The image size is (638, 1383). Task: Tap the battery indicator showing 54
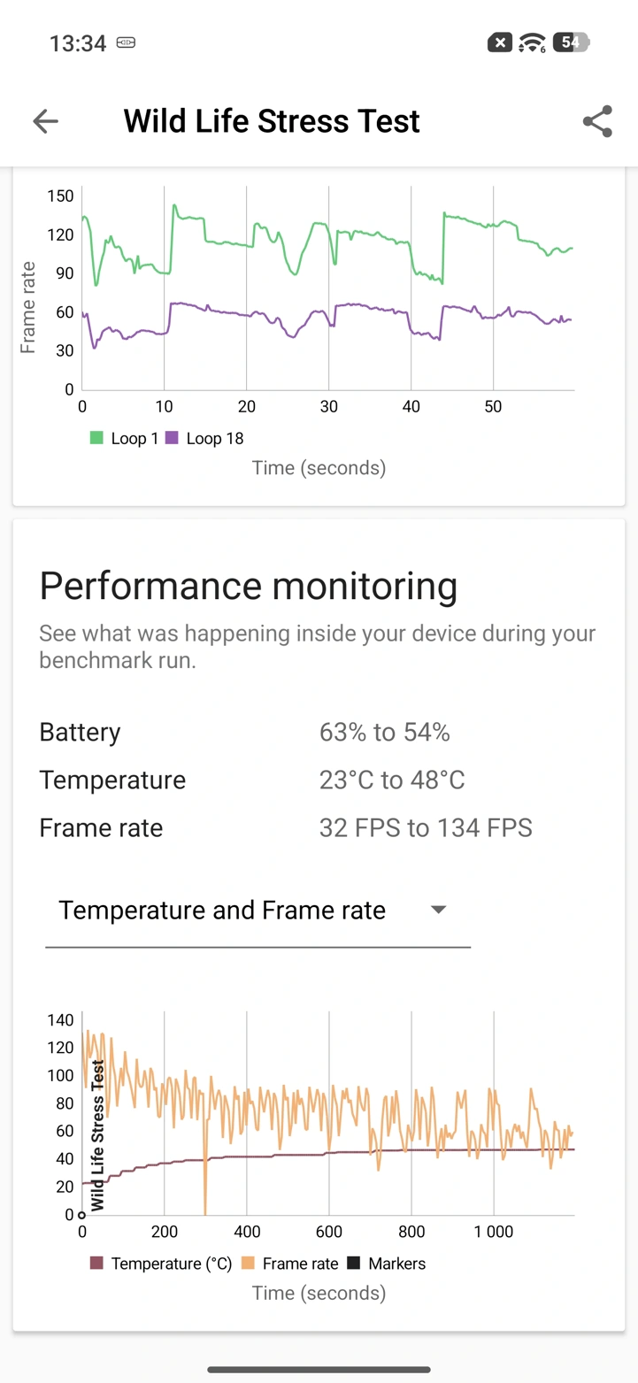tap(570, 42)
